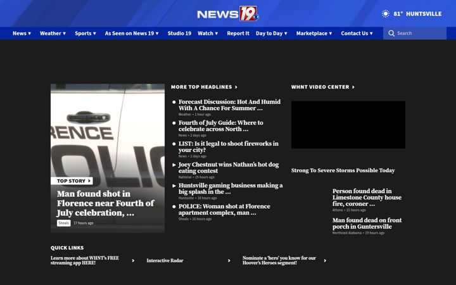Screen dimensions: 456x285
Task: Click the play icon beside Joey Chestnut story
Action: 174,165
